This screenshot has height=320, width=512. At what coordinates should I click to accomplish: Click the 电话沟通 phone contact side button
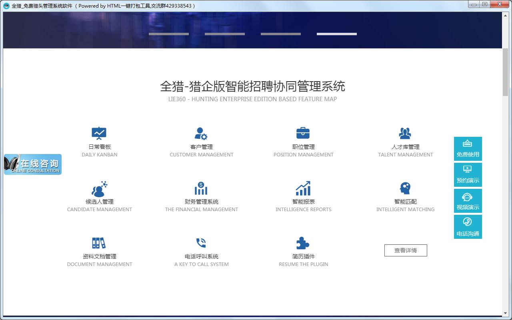point(468,227)
